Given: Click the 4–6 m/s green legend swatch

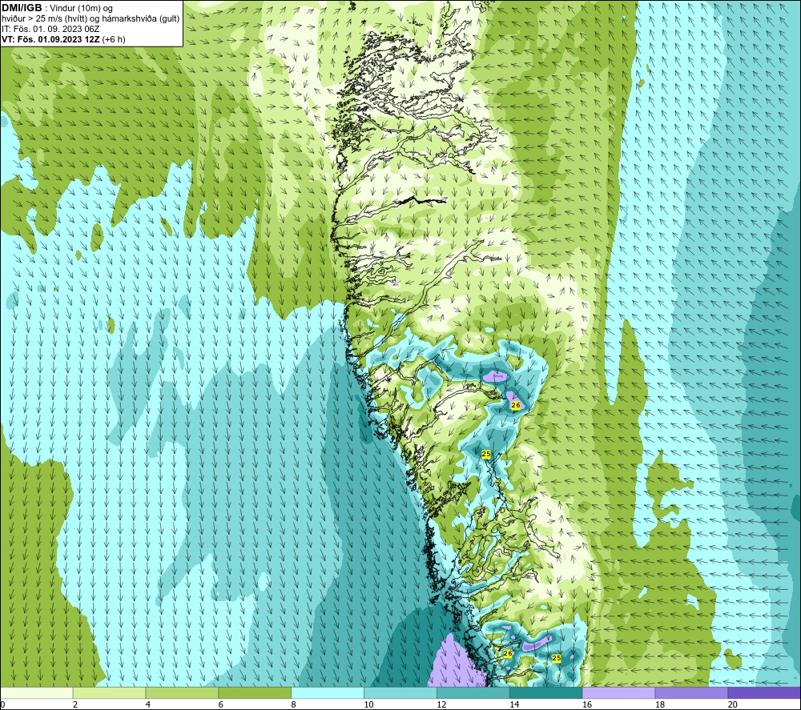Looking at the screenshot, I should [x=182, y=693].
